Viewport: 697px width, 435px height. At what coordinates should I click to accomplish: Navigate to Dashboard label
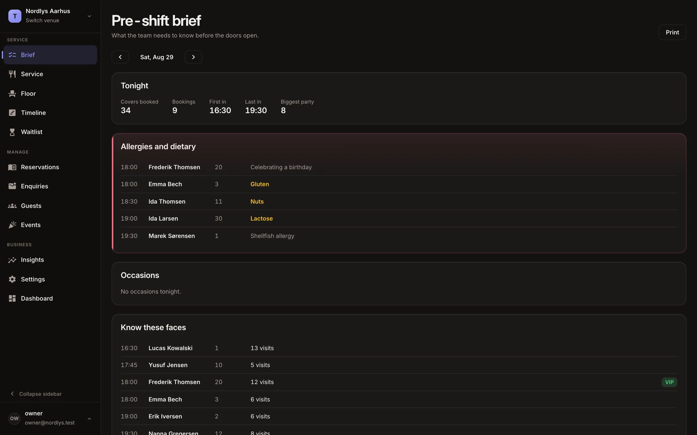pyautogui.click(x=37, y=298)
